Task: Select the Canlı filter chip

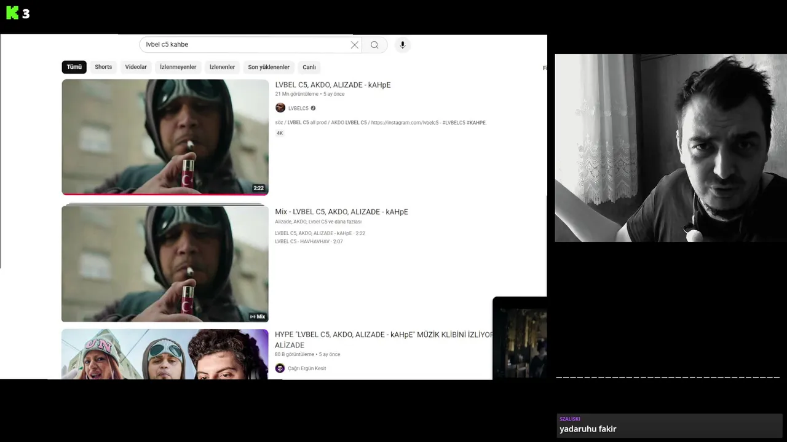Action: tap(309, 67)
